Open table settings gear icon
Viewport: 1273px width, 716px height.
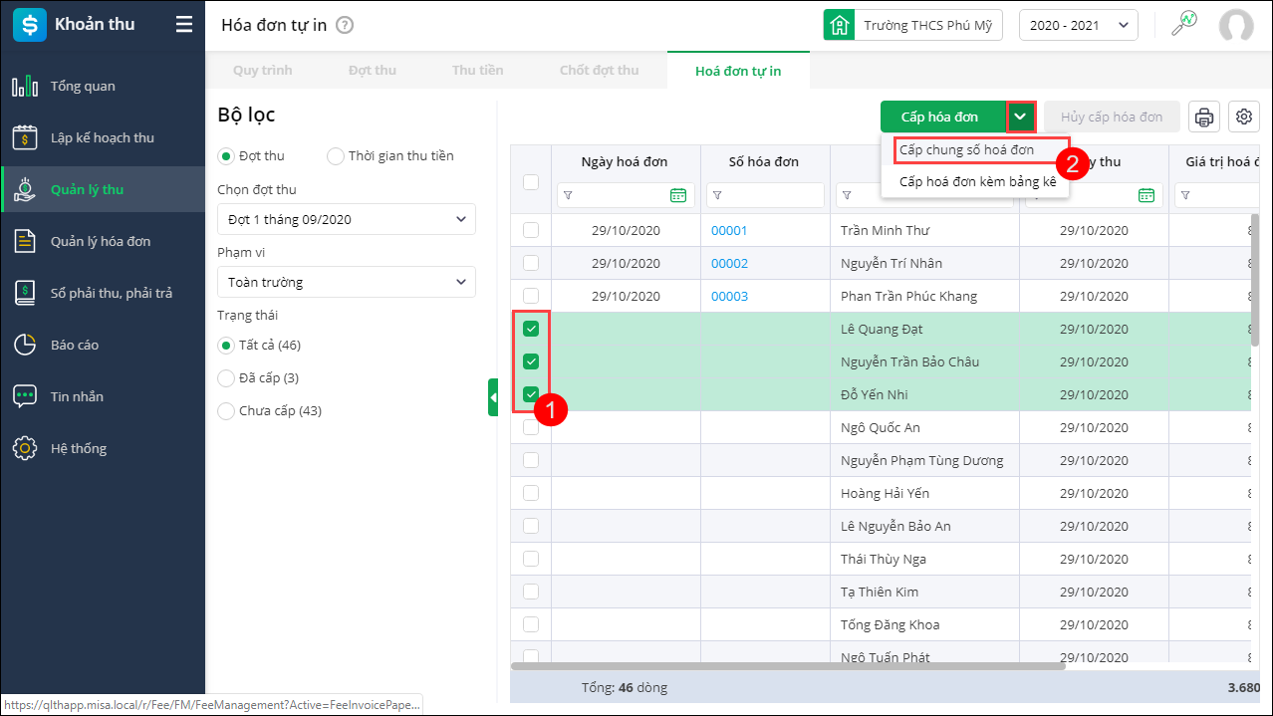[x=1244, y=117]
